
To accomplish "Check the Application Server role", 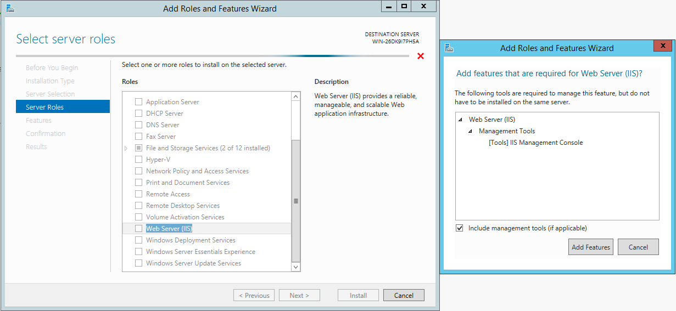I will [138, 102].
